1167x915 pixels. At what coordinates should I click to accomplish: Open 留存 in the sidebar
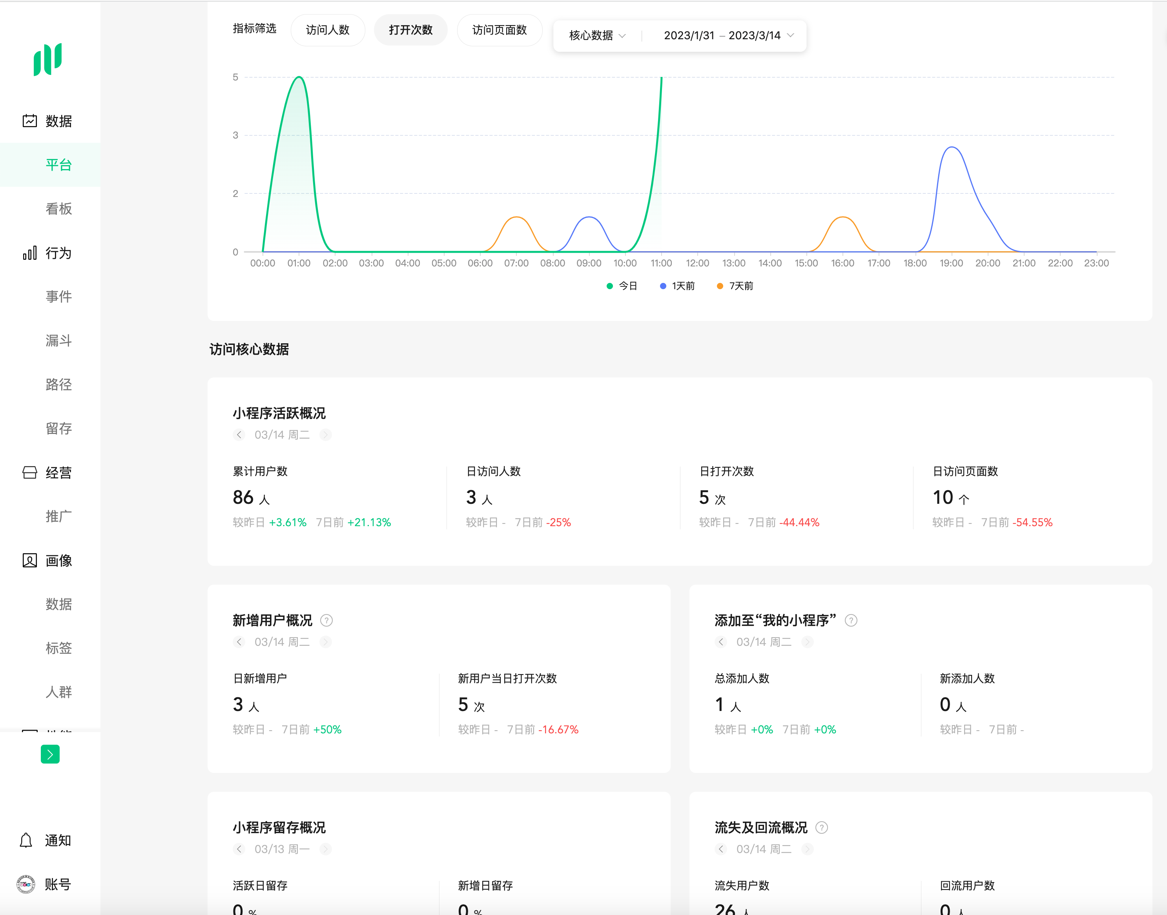[58, 428]
